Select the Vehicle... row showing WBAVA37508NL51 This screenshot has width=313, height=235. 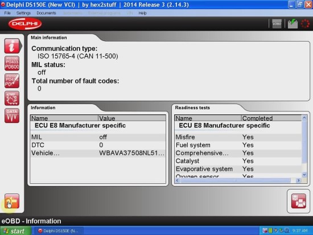pyautogui.click(x=98, y=153)
